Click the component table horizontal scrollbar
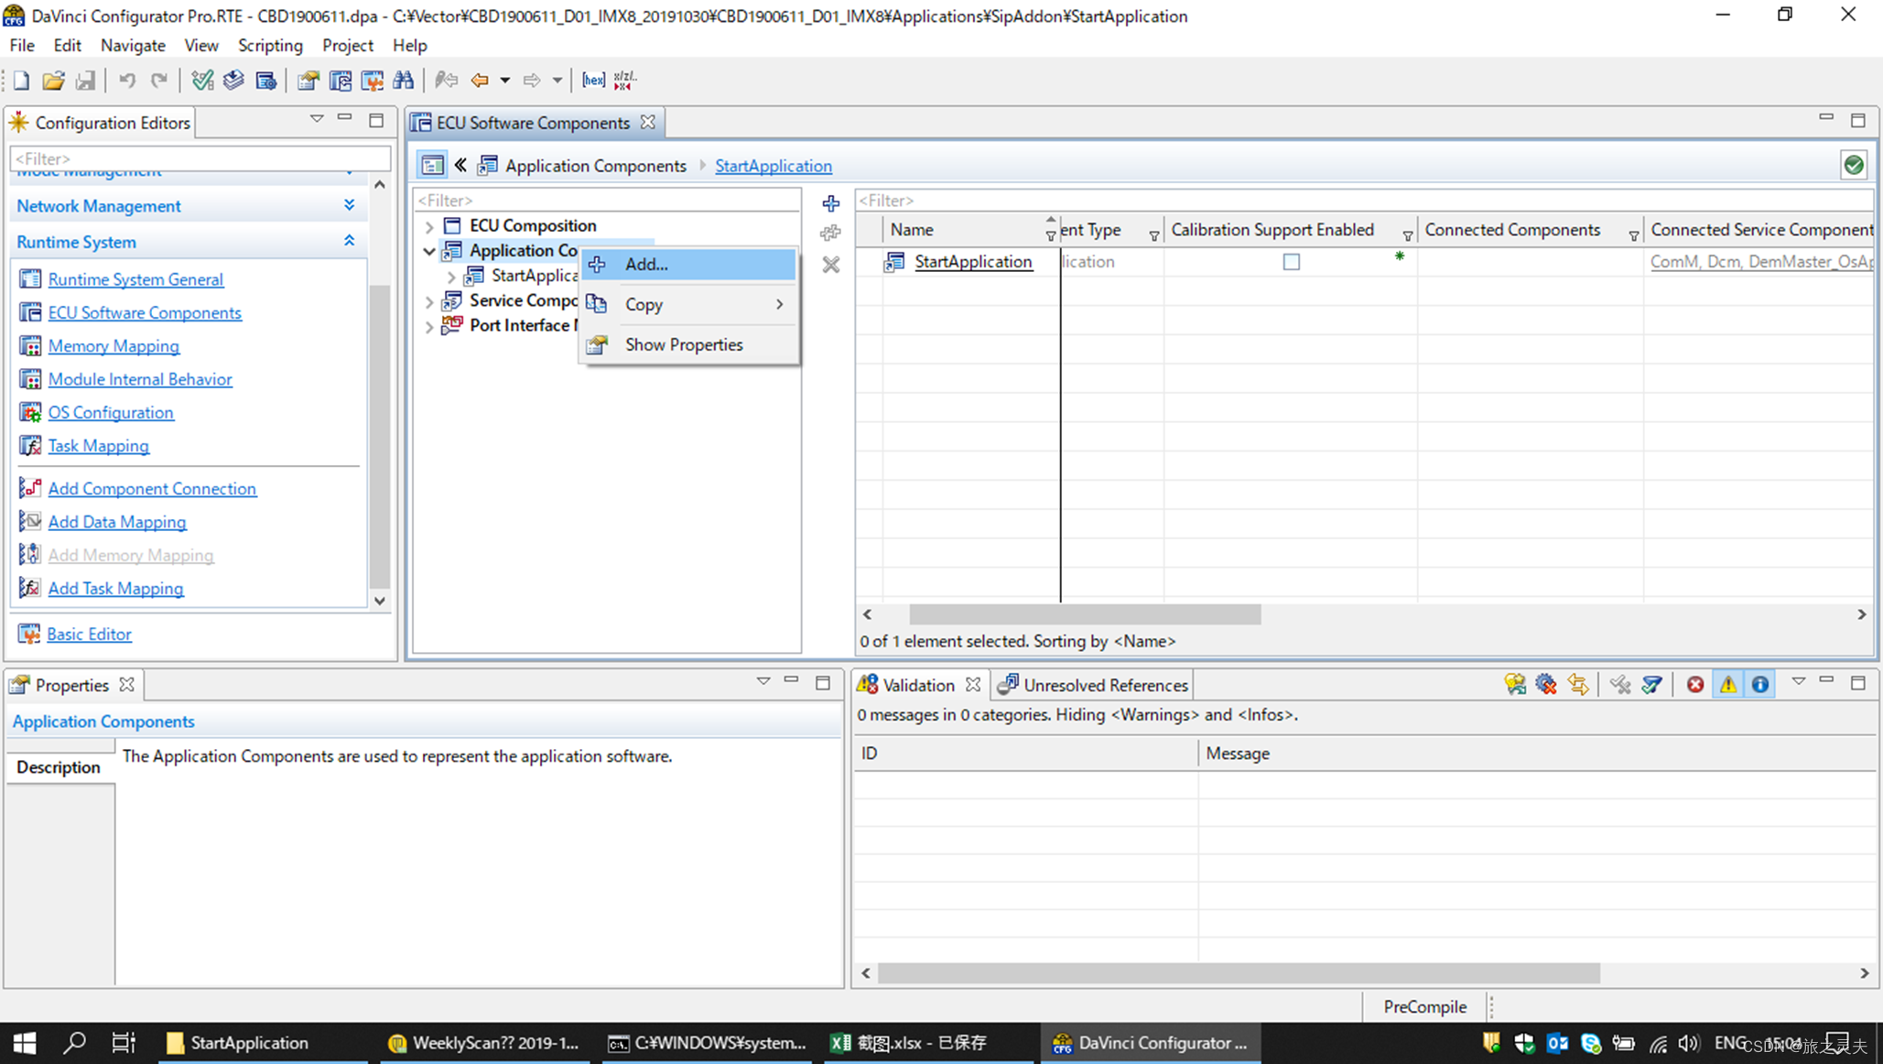Screen dimensions: 1883x1064 pos(1085,614)
